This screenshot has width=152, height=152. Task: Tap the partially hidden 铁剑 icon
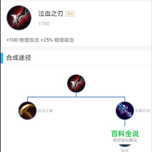(x=125, y=146)
